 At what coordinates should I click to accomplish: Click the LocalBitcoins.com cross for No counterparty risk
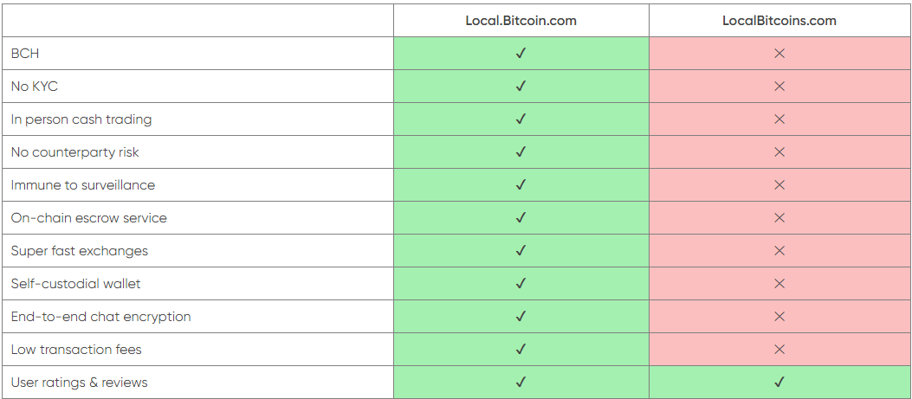pyautogui.click(x=779, y=151)
